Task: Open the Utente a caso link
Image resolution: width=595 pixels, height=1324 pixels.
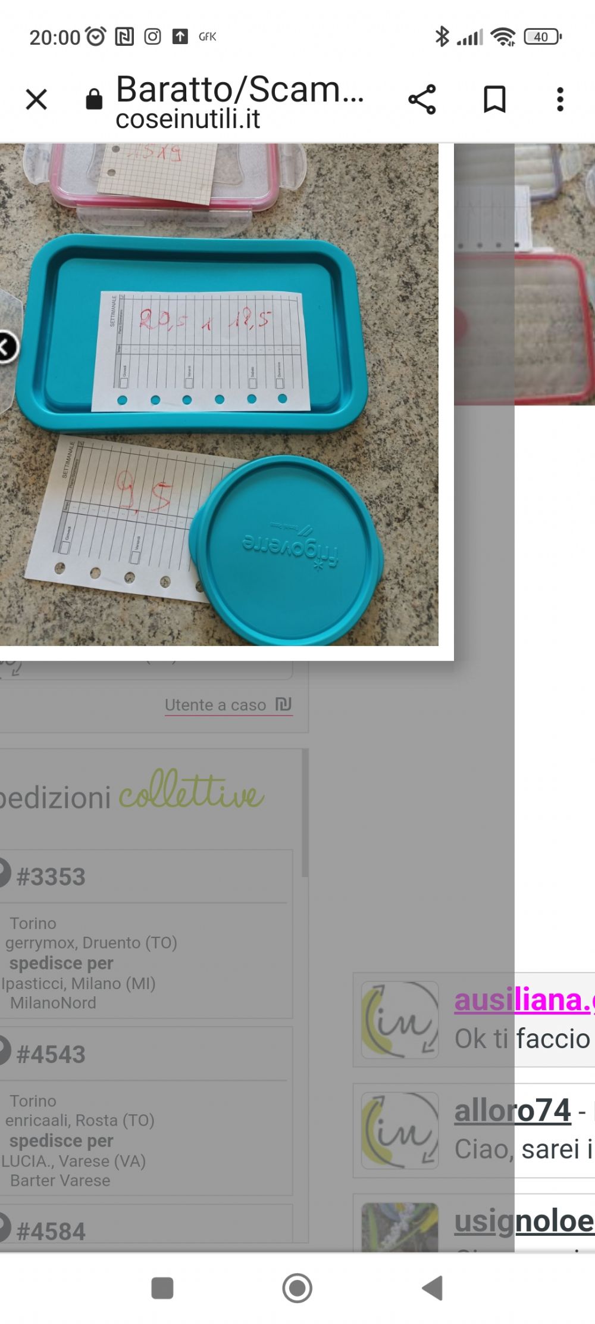Action: click(x=215, y=705)
